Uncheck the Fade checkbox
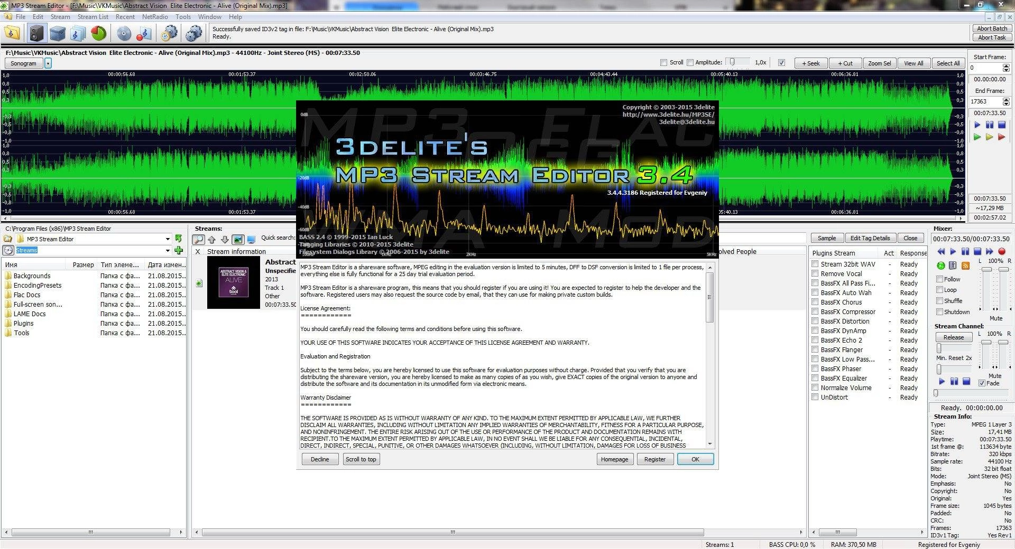Screen dimensions: 1015x549 click(x=982, y=383)
